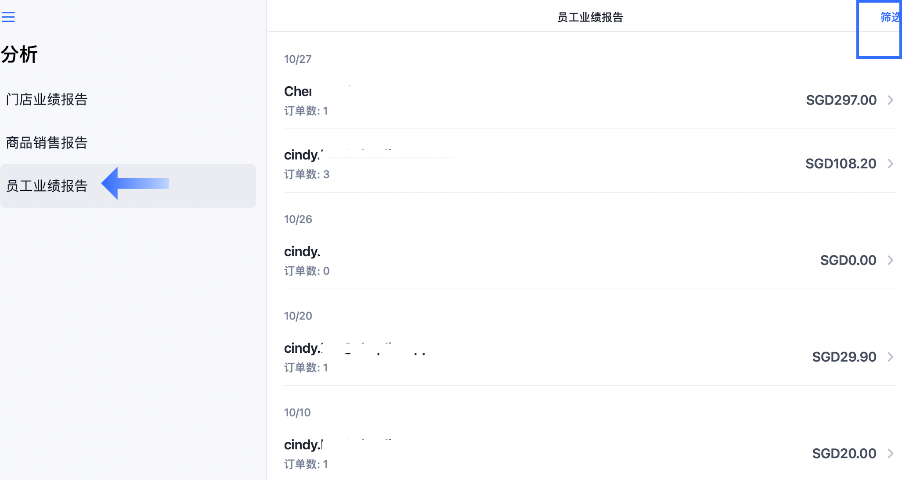Click the SGD108.20 amount
The height and width of the screenshot is (480, 902).
pyautogui.click(x=841, y=164)
